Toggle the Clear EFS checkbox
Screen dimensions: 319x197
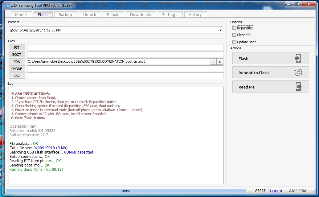click(234, 35)
